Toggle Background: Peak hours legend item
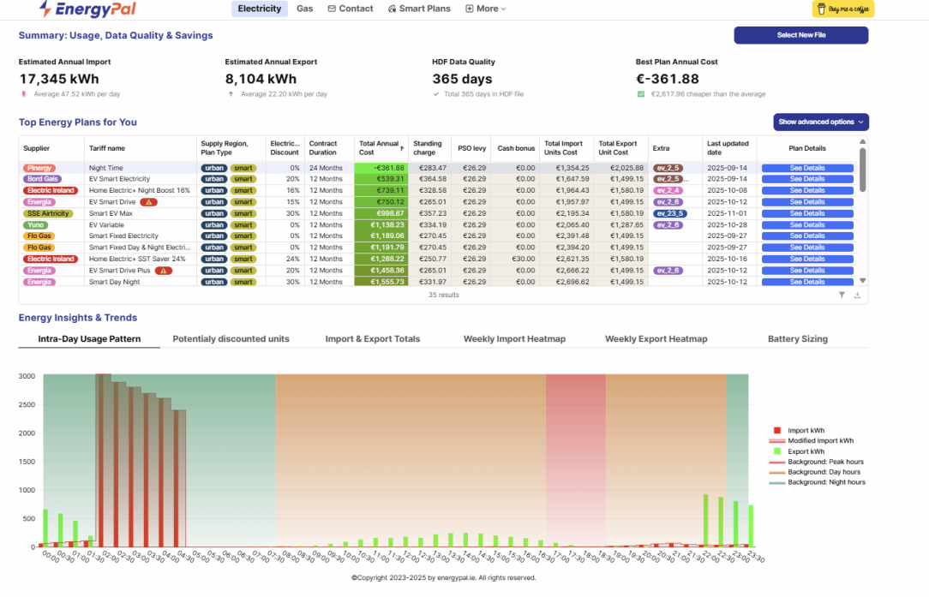 click(x=817, y=462)
